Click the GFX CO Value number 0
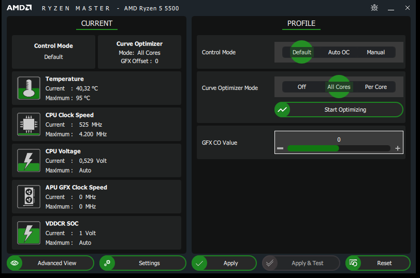This screenshot has width=420, height=278. (x=339, y=140)
